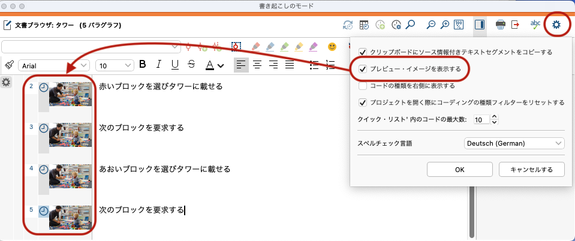Enable コードの種類を右側に表示する checkbox
This screenshot has width=575, height=241.
(x=362, y=86)
